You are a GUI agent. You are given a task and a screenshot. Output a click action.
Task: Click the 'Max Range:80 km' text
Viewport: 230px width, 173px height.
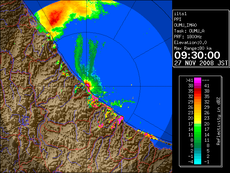click(193, 48)
